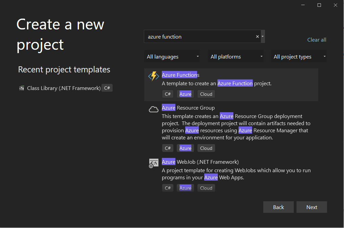
Task: Click the Cloud tag under Azure WebJob
Action: (206, 188)
